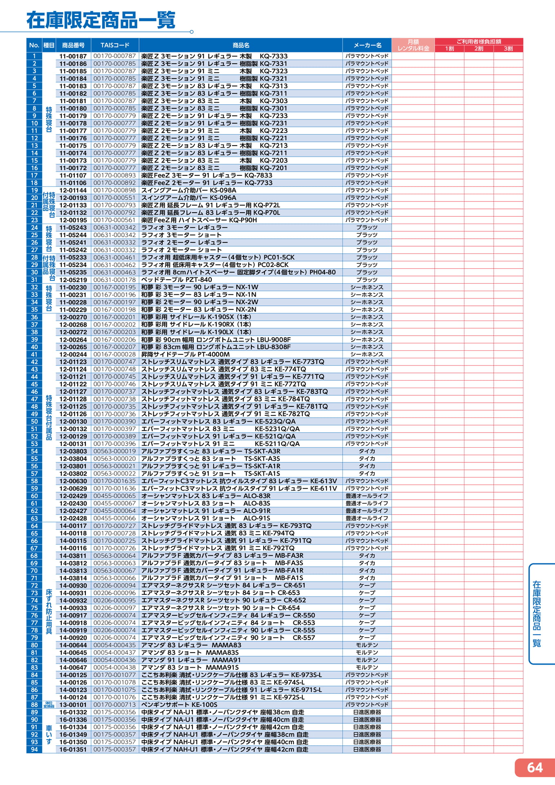This screenshot has height=785, width=555.
Task: Click ラフィオ 3モーター レギュラー
Action: [184, 227]
